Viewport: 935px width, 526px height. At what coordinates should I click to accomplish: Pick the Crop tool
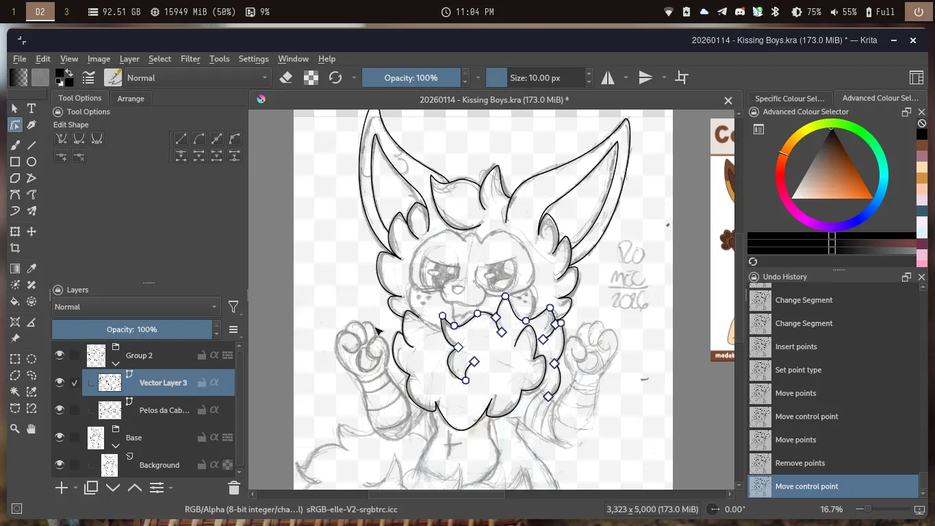[x=15, y=248]
